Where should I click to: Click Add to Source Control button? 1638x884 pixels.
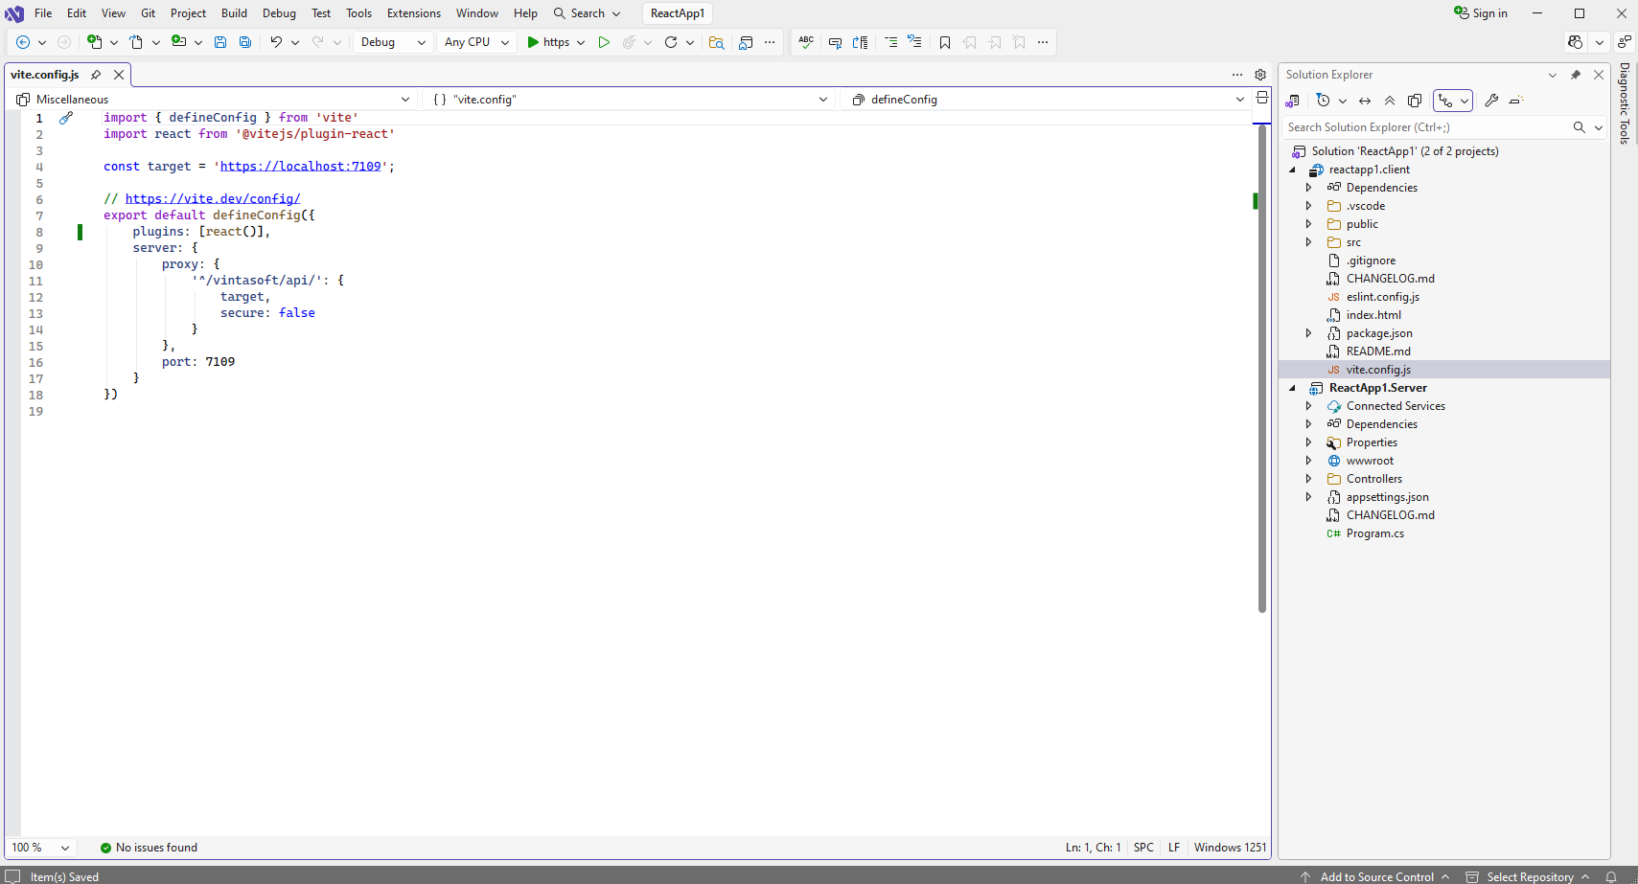(x=1376, y=876)
